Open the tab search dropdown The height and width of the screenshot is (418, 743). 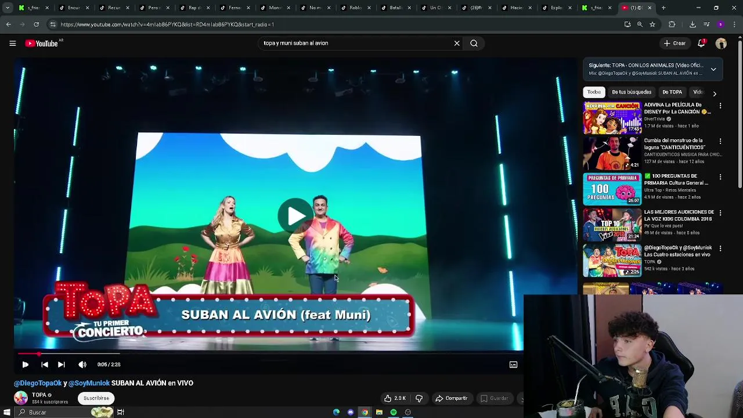[8, 8]
